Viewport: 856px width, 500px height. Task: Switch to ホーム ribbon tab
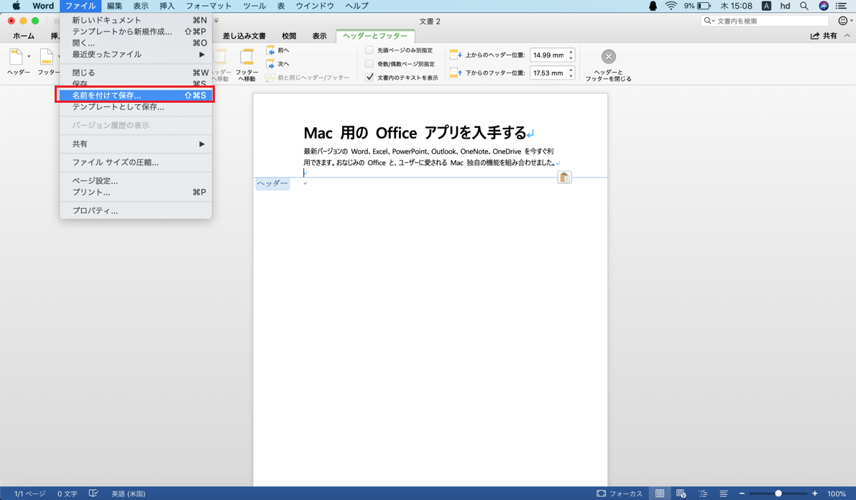24,36
